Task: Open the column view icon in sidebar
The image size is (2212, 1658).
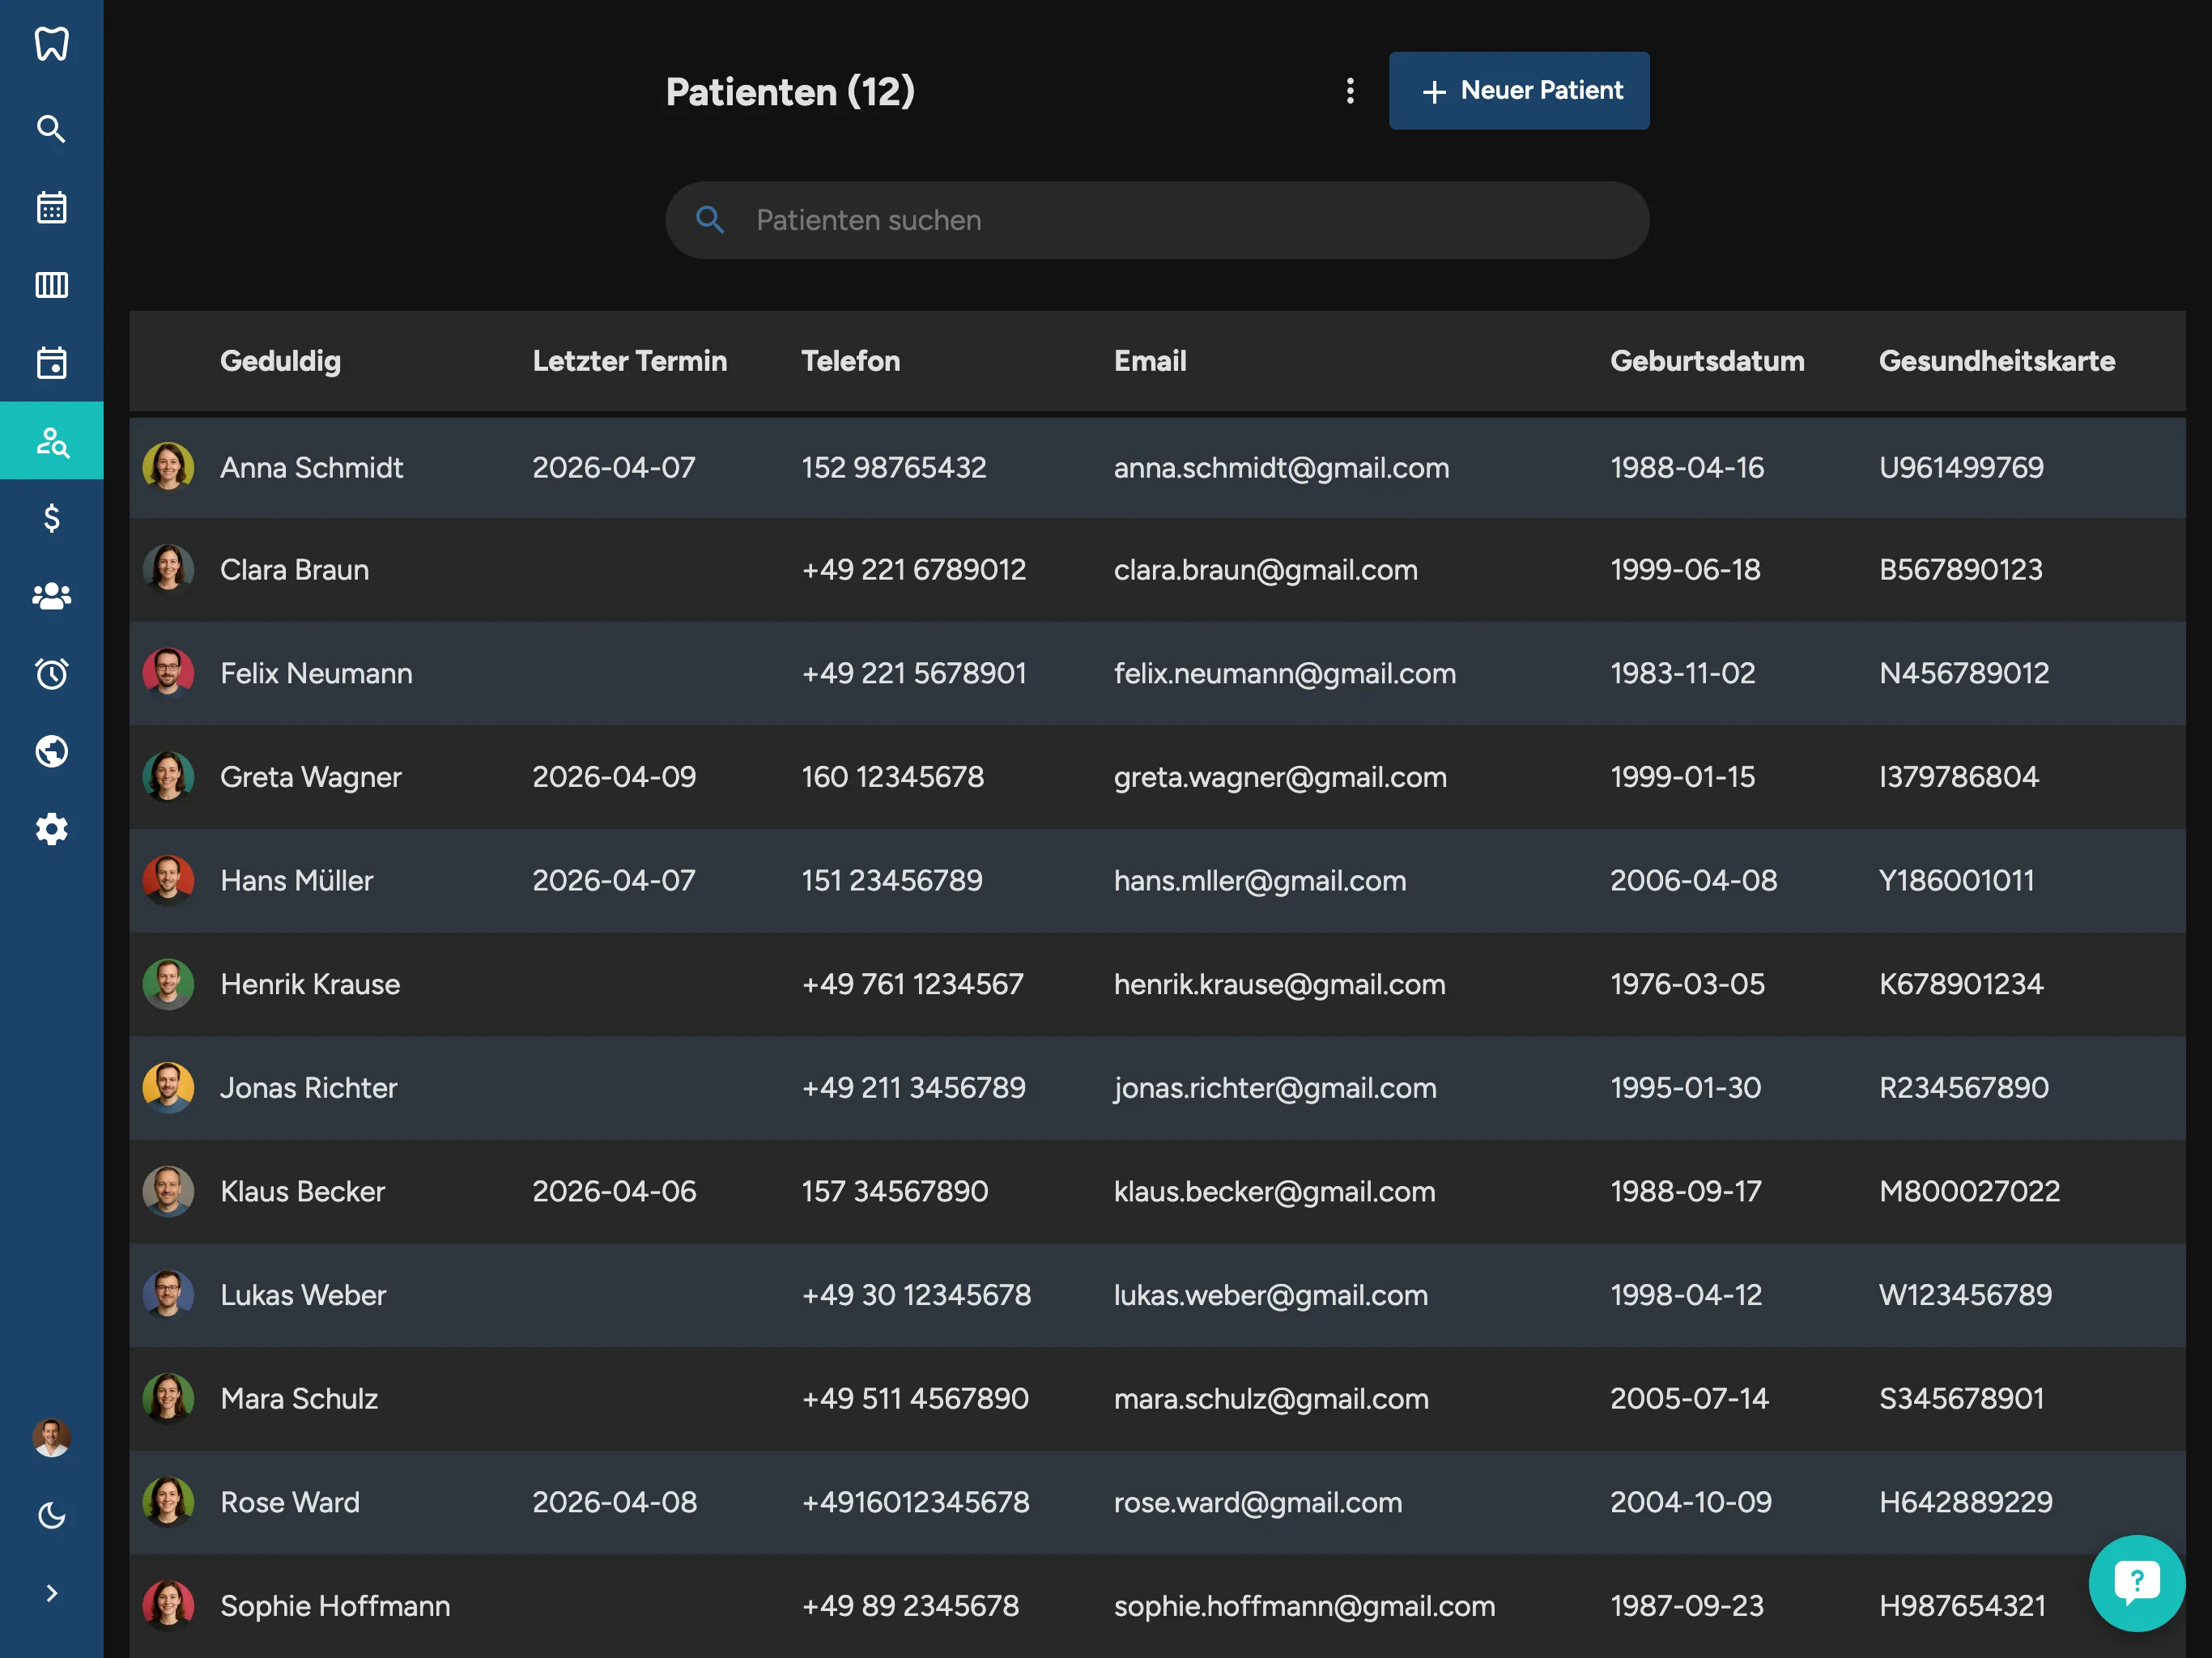Action: tap(51, 285)
